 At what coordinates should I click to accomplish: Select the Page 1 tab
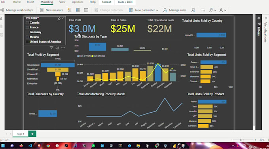(21, 134)
